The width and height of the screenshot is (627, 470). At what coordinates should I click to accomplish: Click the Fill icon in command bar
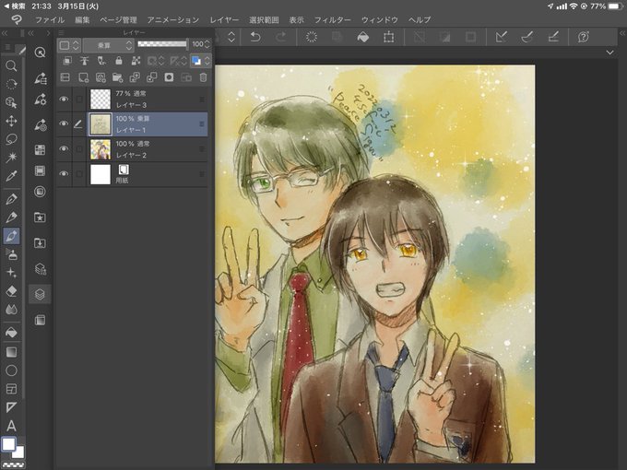point(362,37)
